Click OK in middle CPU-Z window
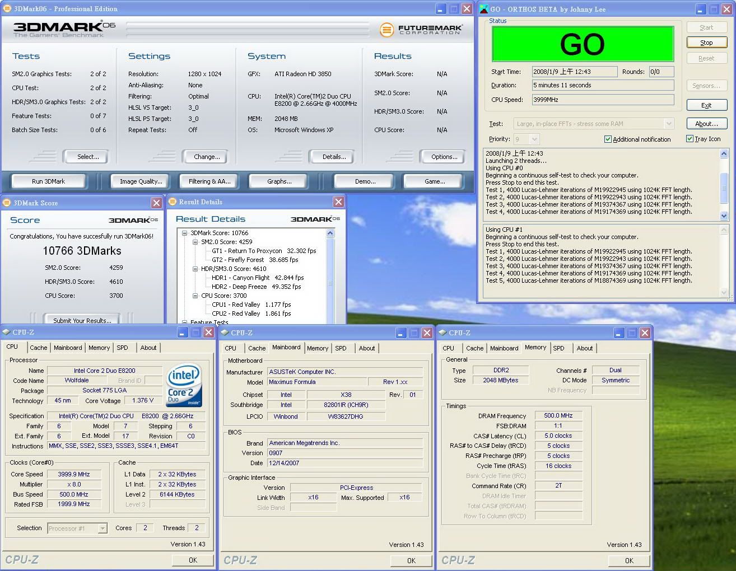The height and width of the screenshot is (571, 736). 411,560
